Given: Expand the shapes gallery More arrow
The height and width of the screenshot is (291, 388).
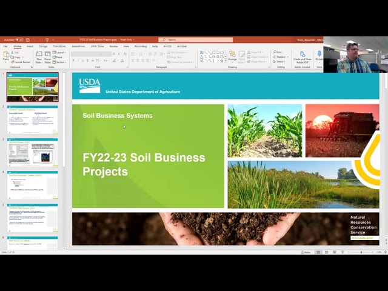Looking at the screenshot, I should 226,61.
